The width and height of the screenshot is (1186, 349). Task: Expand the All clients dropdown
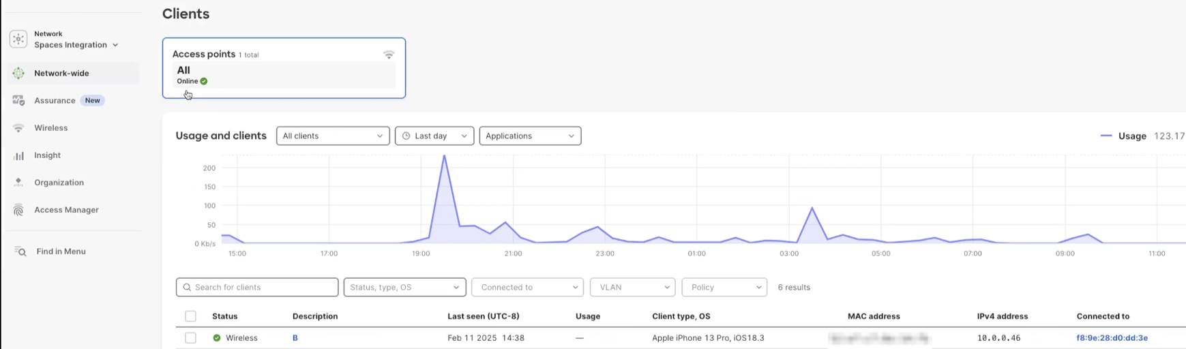(333, 136)
